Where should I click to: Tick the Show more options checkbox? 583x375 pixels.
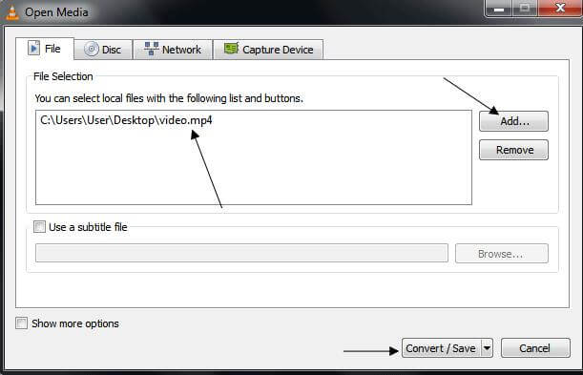coord(22,323)
